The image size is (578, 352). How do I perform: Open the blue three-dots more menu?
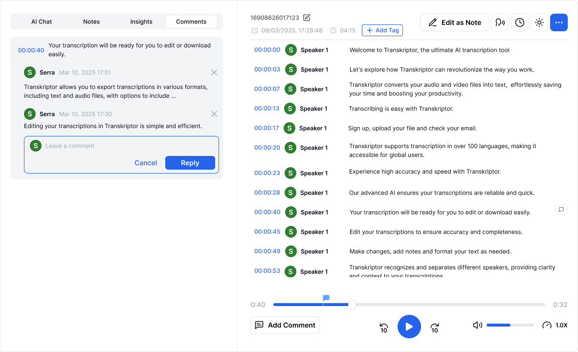coord(559,22)
